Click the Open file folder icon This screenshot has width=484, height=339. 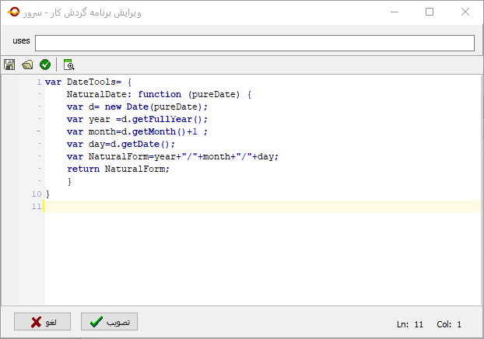click(x=27, y=65)
